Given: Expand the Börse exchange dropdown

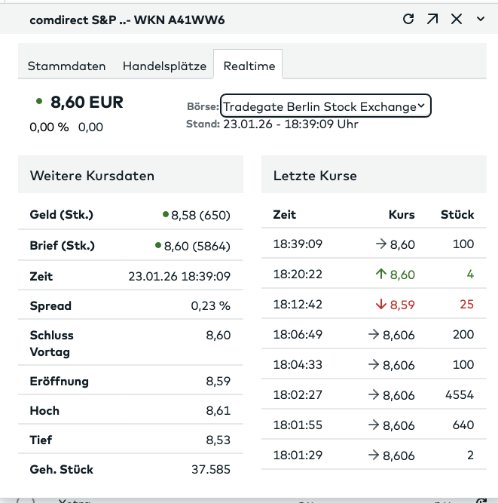Looking at the screenshot, I should (x=325, y=106).
